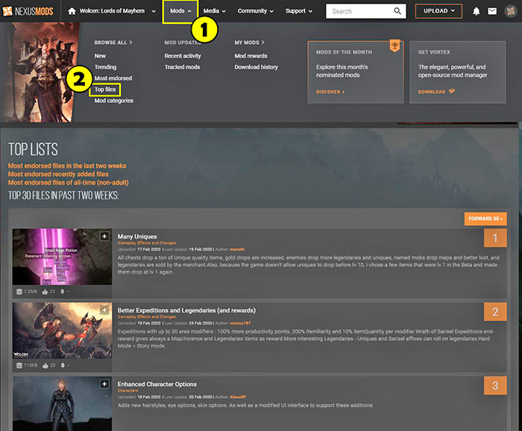Click the Nexus Mods logo
The height and width of the screenshot is (431, 522).
30,11
